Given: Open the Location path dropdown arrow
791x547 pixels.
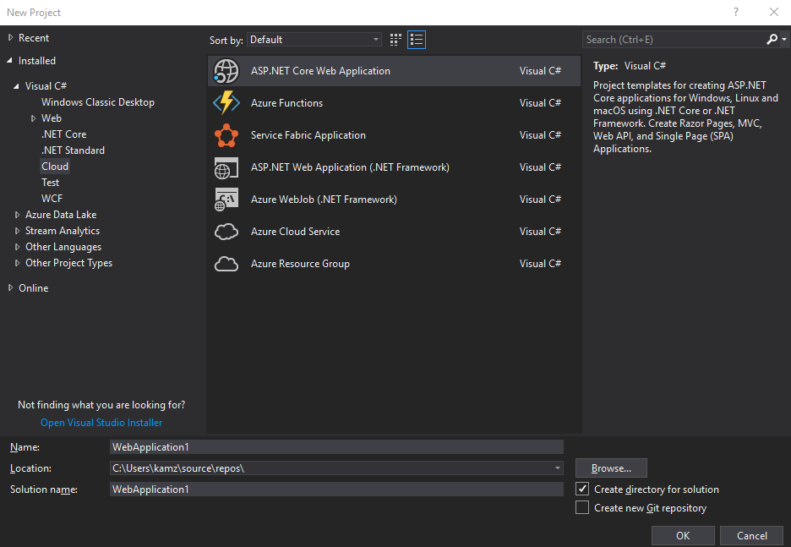Looking at the screenshot, I should [558, 468].
